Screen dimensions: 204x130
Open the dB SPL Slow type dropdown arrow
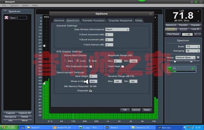point(198,21)
